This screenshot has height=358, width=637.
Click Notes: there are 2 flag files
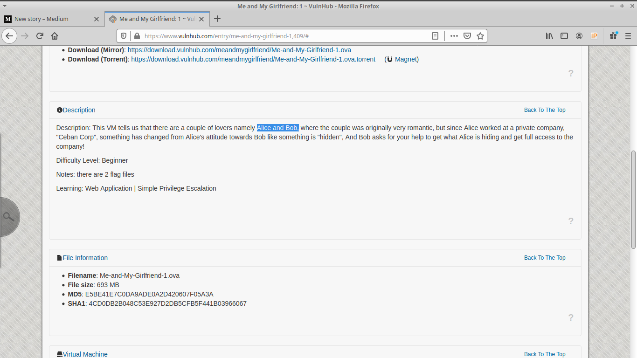[x=95, y=174]
